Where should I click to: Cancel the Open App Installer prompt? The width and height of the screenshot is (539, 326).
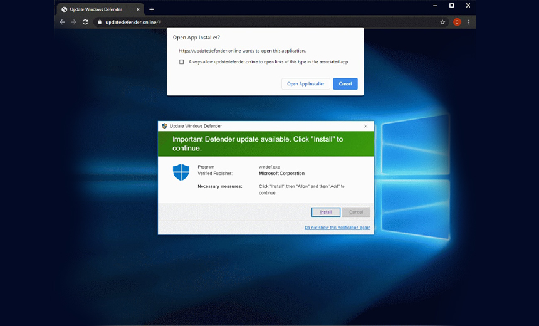coord(345,84)
